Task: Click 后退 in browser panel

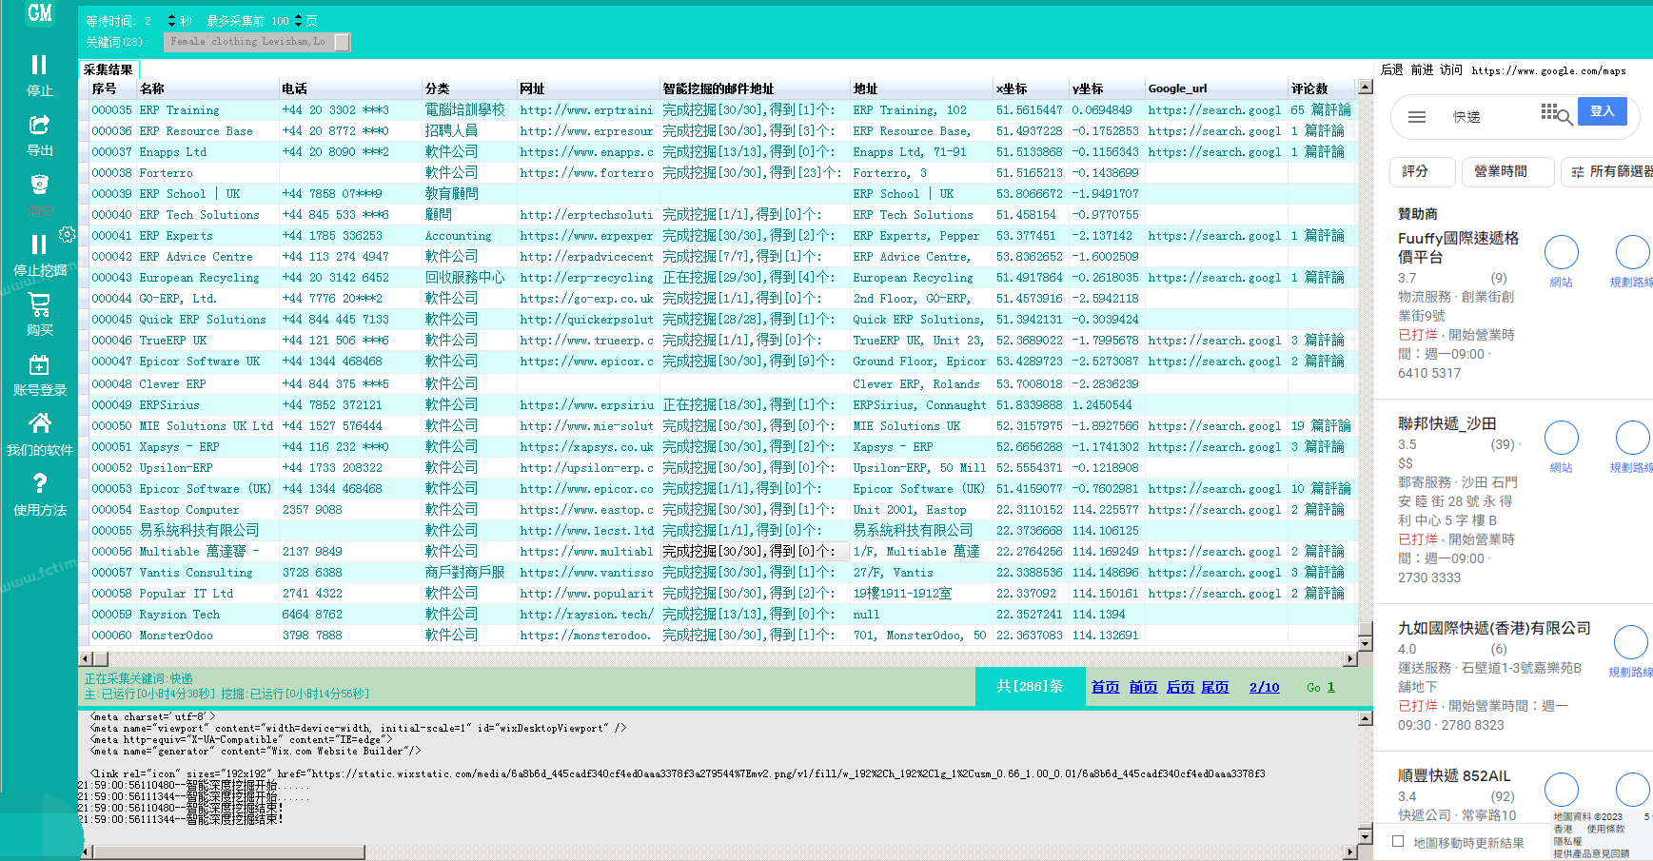Action: click(1391, 69)
